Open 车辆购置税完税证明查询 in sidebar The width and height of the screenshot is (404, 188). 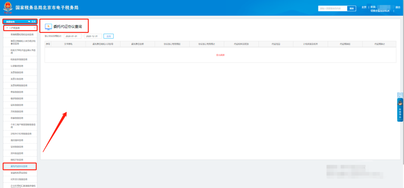pos(22,34)
